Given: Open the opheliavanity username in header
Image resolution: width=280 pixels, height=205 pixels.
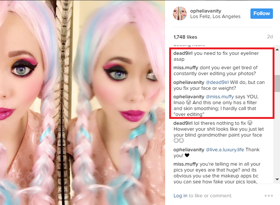Looking at the screenshot, I should point(206,11).
